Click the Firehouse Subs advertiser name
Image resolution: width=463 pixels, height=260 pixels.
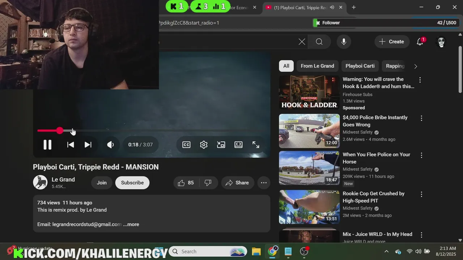[x=357, y=95]
